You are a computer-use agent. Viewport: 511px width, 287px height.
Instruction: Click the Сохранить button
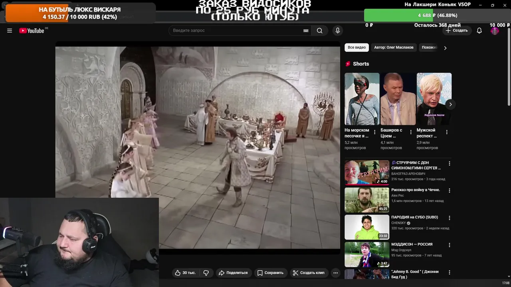point(270,273)
